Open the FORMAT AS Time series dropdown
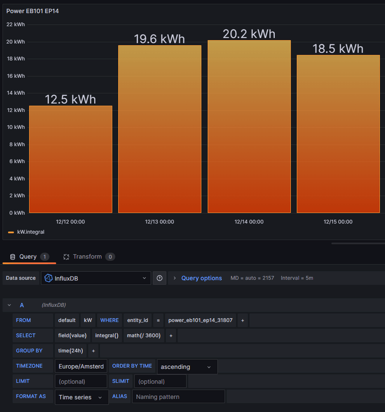Viewport: 385px width, 412px height. point(81,397)
